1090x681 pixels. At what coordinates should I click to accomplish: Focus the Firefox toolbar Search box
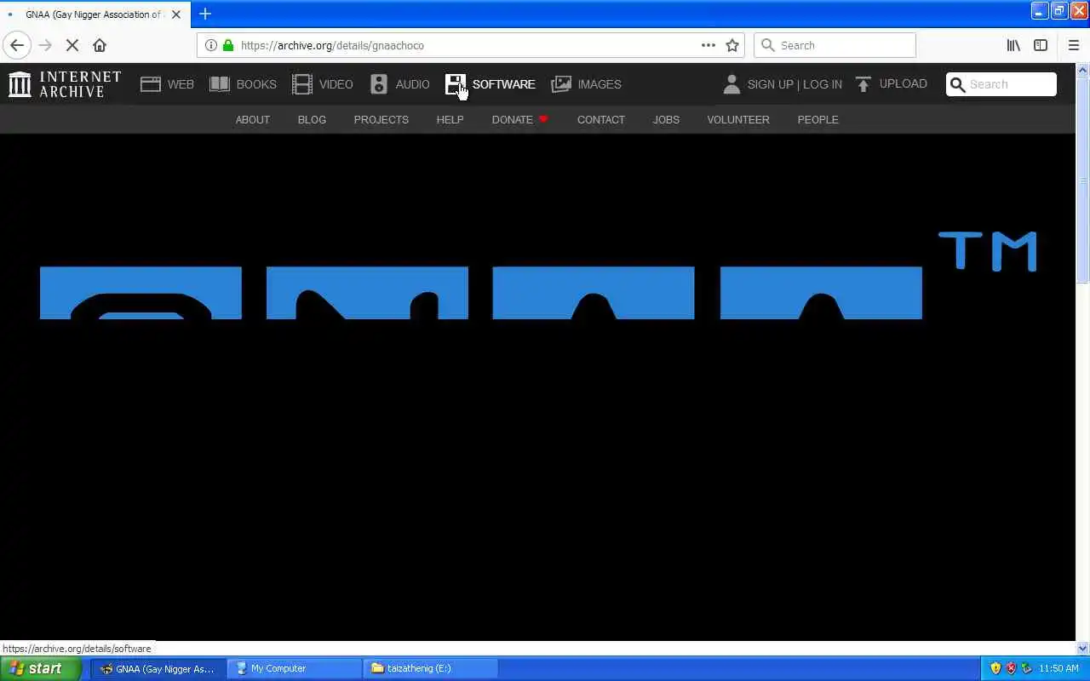[835, 45]
